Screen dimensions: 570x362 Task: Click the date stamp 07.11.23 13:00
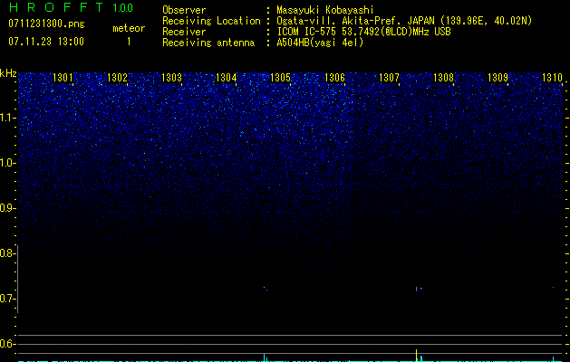pyautogui.click(x=46, y=42)
